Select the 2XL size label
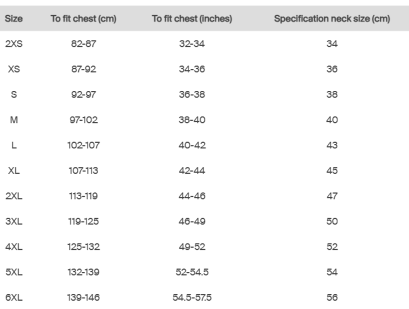 click(14, 196)
